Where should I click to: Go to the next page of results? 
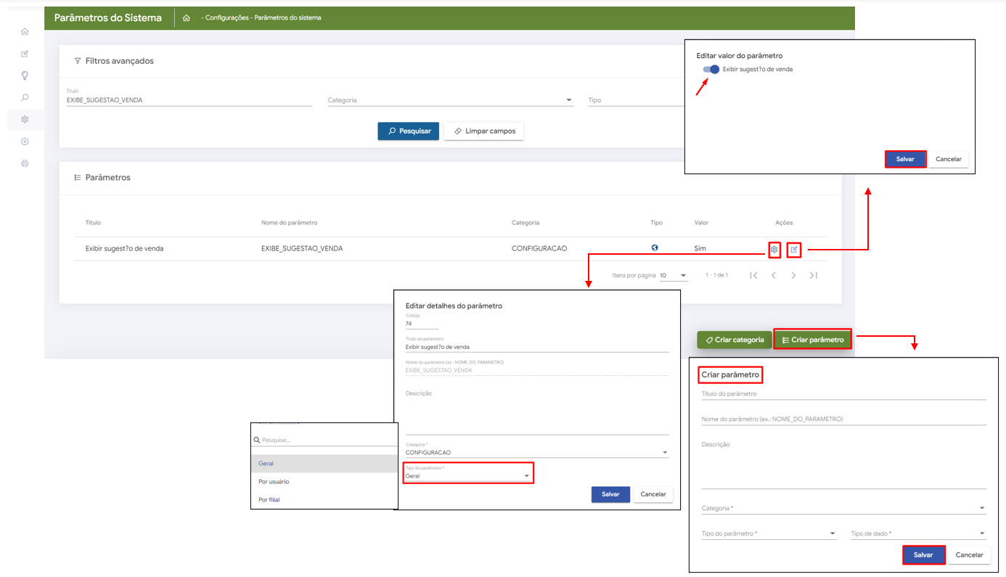click(x=793, y=276)
